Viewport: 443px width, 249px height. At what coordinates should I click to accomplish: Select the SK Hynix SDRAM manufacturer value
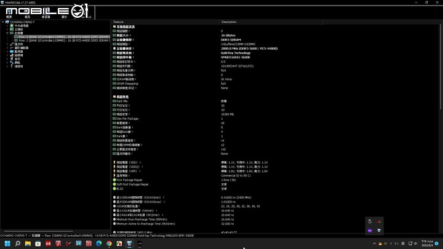coord(226,79)
